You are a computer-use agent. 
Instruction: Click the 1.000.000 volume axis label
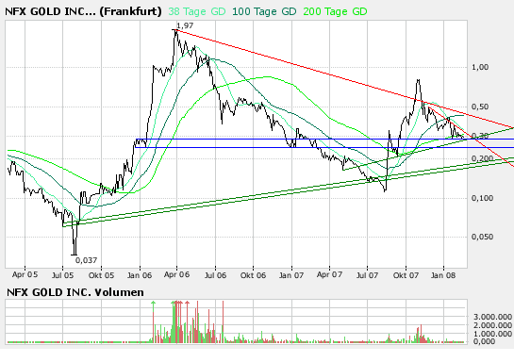(x=492, y=334)
